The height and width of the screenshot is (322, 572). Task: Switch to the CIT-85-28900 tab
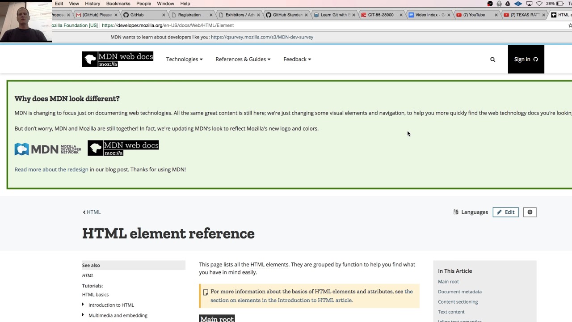[x=381, y=15]
